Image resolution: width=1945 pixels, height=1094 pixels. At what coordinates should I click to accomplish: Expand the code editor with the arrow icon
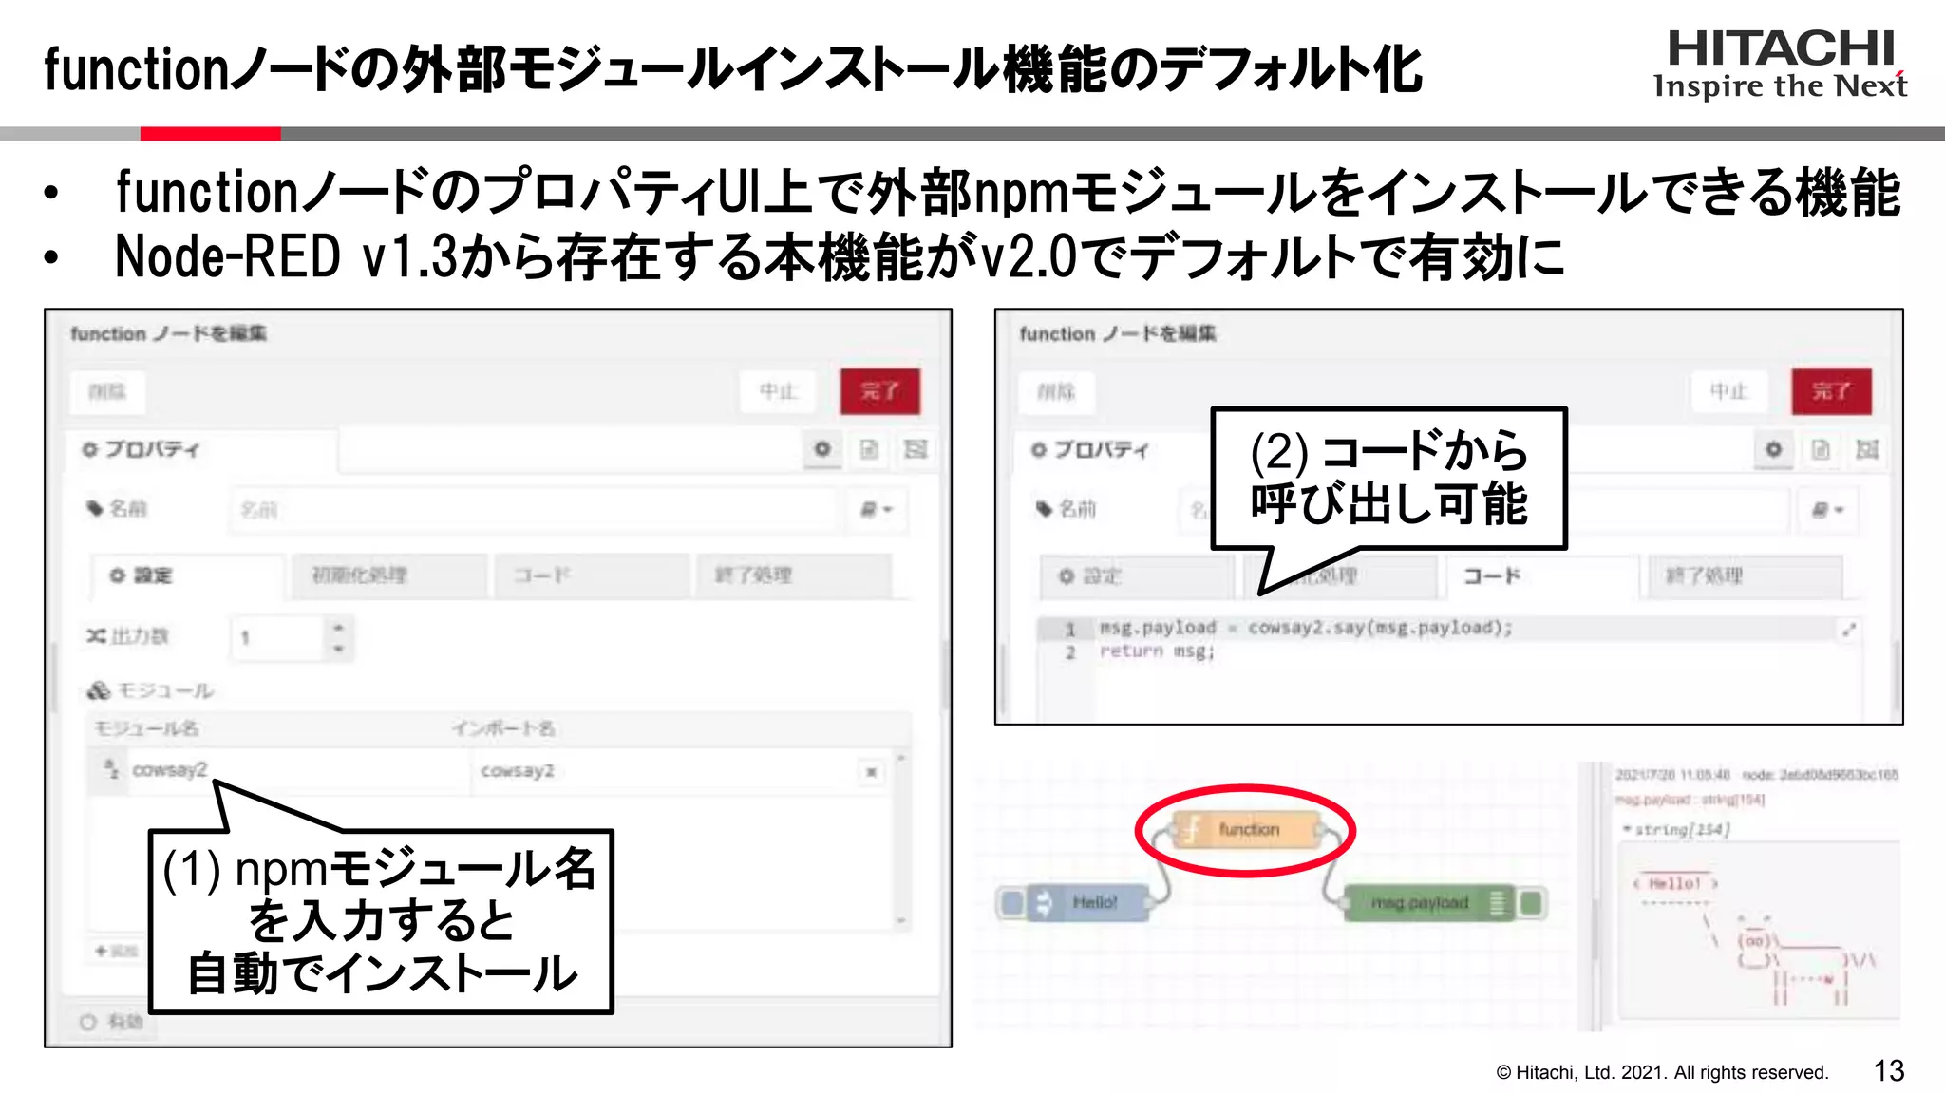click(x=1848, y=630)
